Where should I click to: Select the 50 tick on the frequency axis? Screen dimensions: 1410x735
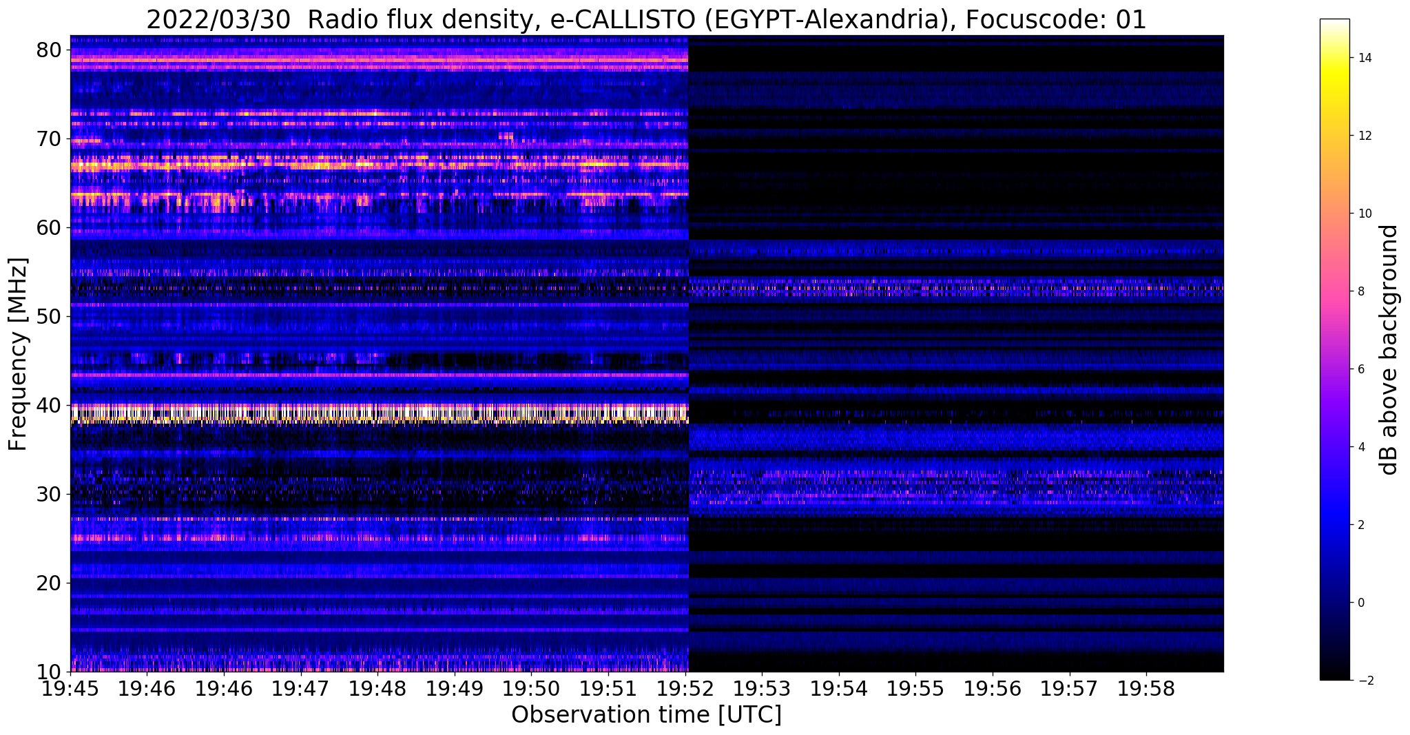click(x=50, y=316)
